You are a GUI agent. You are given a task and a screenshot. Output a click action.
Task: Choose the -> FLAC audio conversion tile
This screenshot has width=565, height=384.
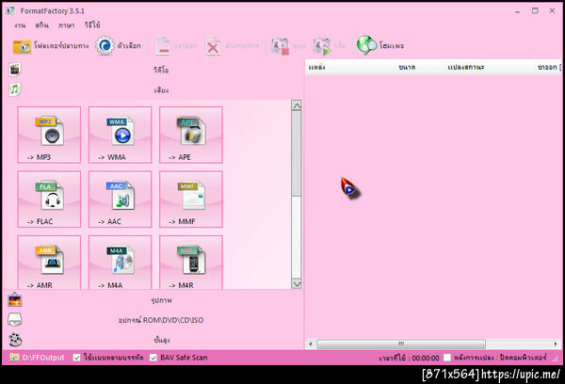point(49,200)
